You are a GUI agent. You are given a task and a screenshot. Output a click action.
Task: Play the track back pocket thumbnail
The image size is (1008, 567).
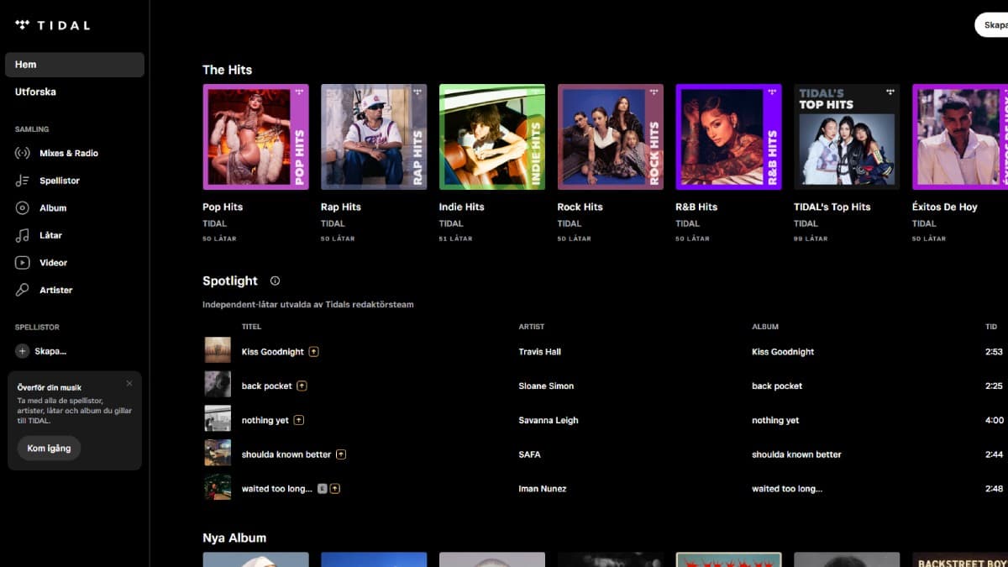(x=218, y=385)
